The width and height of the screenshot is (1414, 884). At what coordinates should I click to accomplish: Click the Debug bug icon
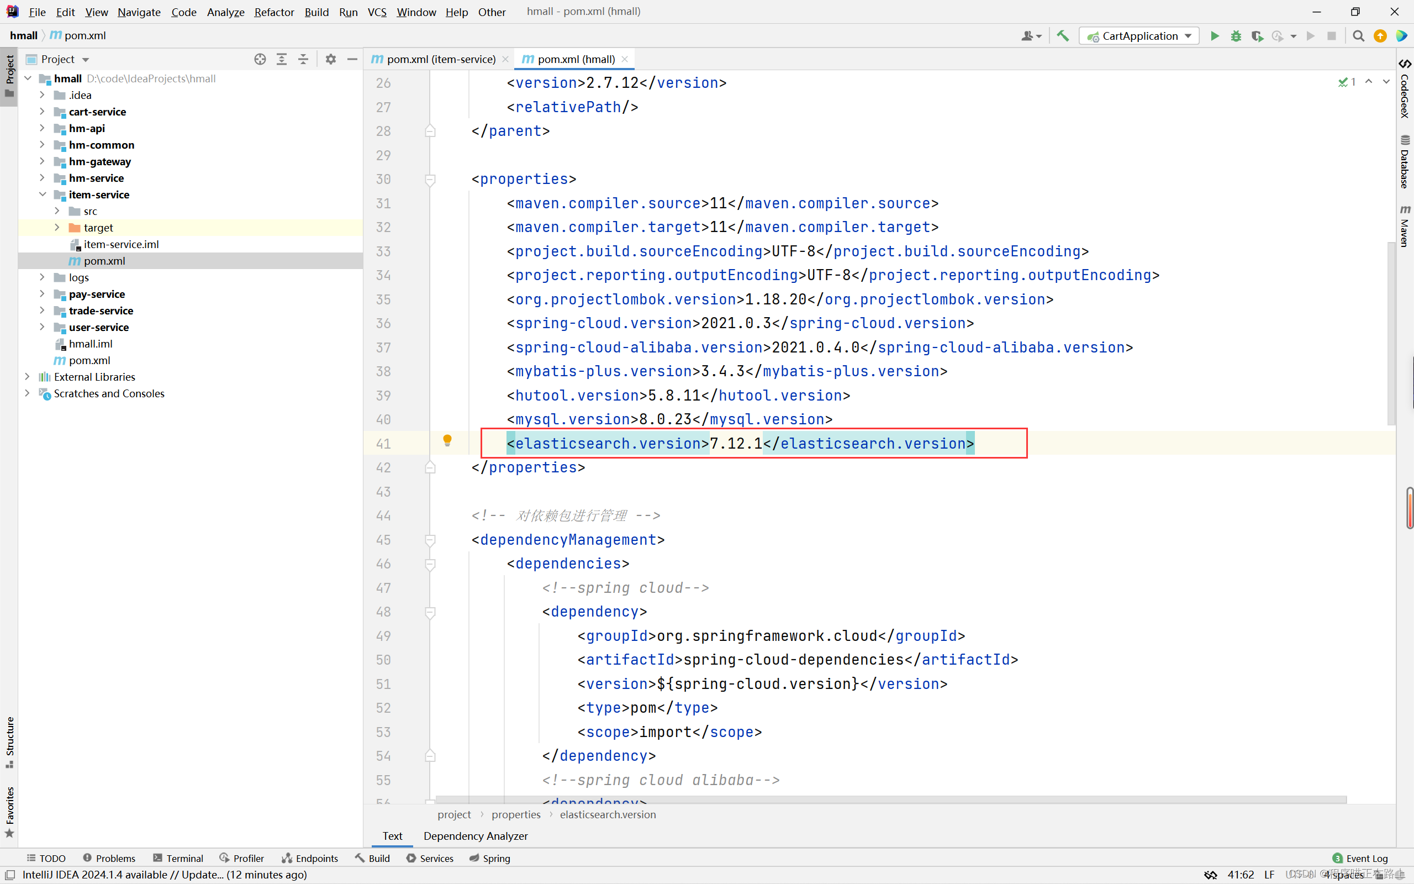(x=1236, y=36)
